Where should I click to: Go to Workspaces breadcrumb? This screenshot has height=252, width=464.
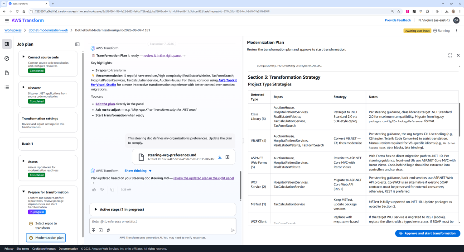[13, 30]
